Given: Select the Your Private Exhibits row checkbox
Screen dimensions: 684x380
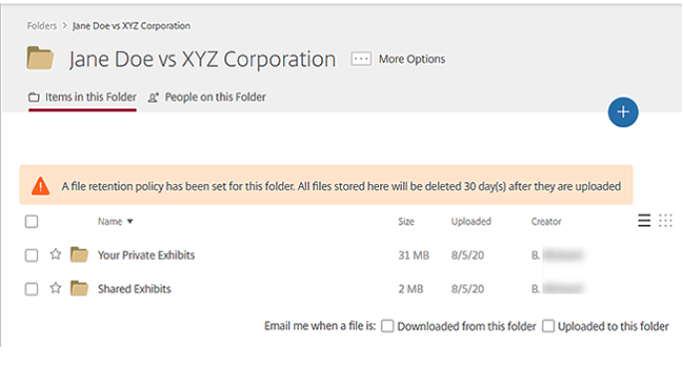Looking at the screenshot, I should [x=32, y=255].
